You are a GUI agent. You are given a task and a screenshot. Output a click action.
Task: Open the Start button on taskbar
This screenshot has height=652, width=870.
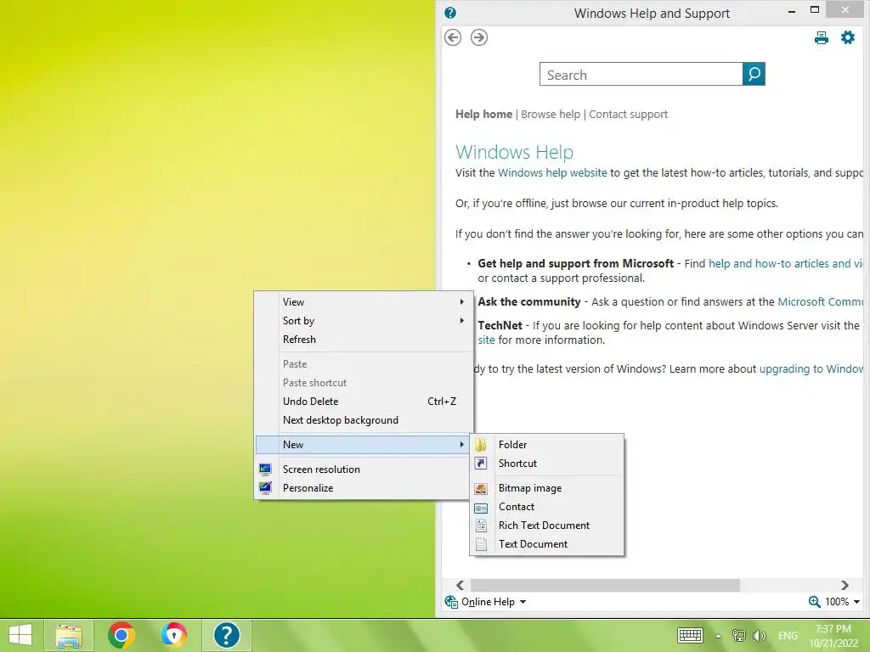[x=20, y=635]
